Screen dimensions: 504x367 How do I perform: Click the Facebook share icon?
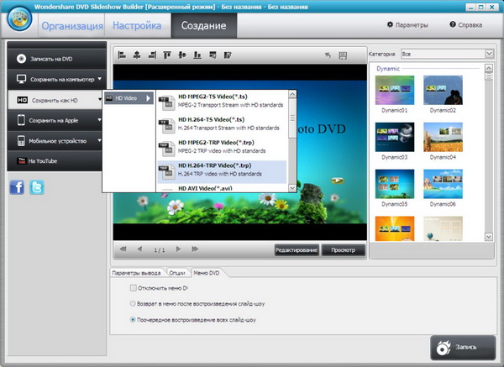17,188
